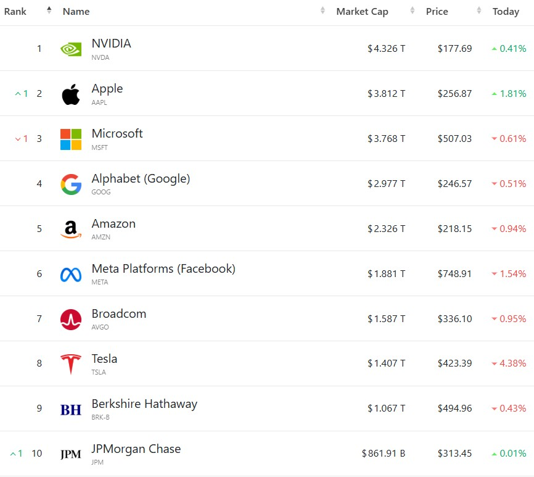Screen dimensions: 534x477
Task: Click the Apple logo icon
Action: 71,94
